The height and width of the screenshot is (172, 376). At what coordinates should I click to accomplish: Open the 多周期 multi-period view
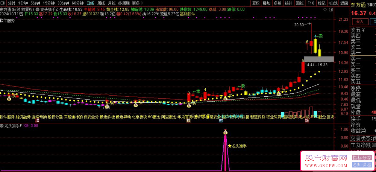coord(124,3)
